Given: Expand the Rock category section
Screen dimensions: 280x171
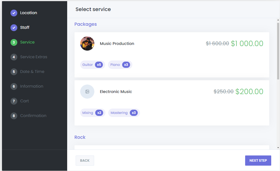Looking at the screenshot, I should click(80, 137).
